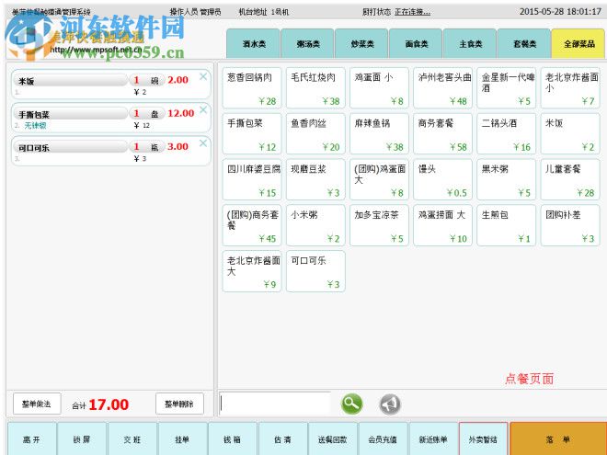Add 团购补差 ¥3 item
The image size is (607, 455).
pyautogui.click(x=570, y=225)
